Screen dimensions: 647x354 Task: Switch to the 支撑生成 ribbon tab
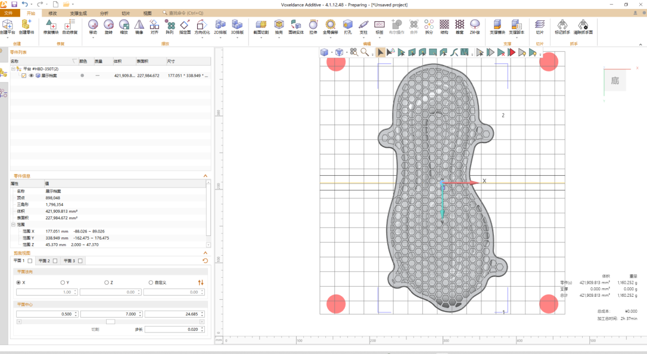point(78,13)
